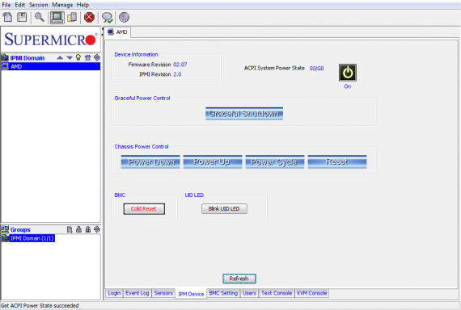
Task: Click the Supermicro logo
Action: [x=51, y=40]
